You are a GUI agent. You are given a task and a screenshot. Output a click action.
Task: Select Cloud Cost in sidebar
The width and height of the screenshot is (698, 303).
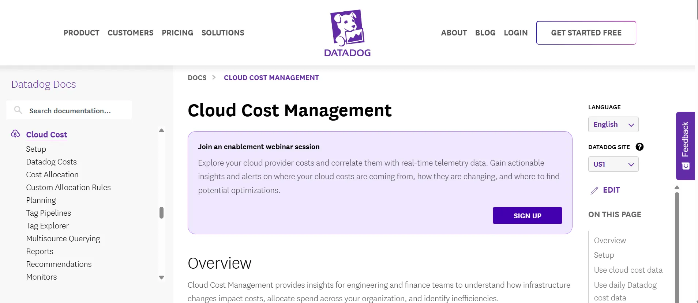46,135
